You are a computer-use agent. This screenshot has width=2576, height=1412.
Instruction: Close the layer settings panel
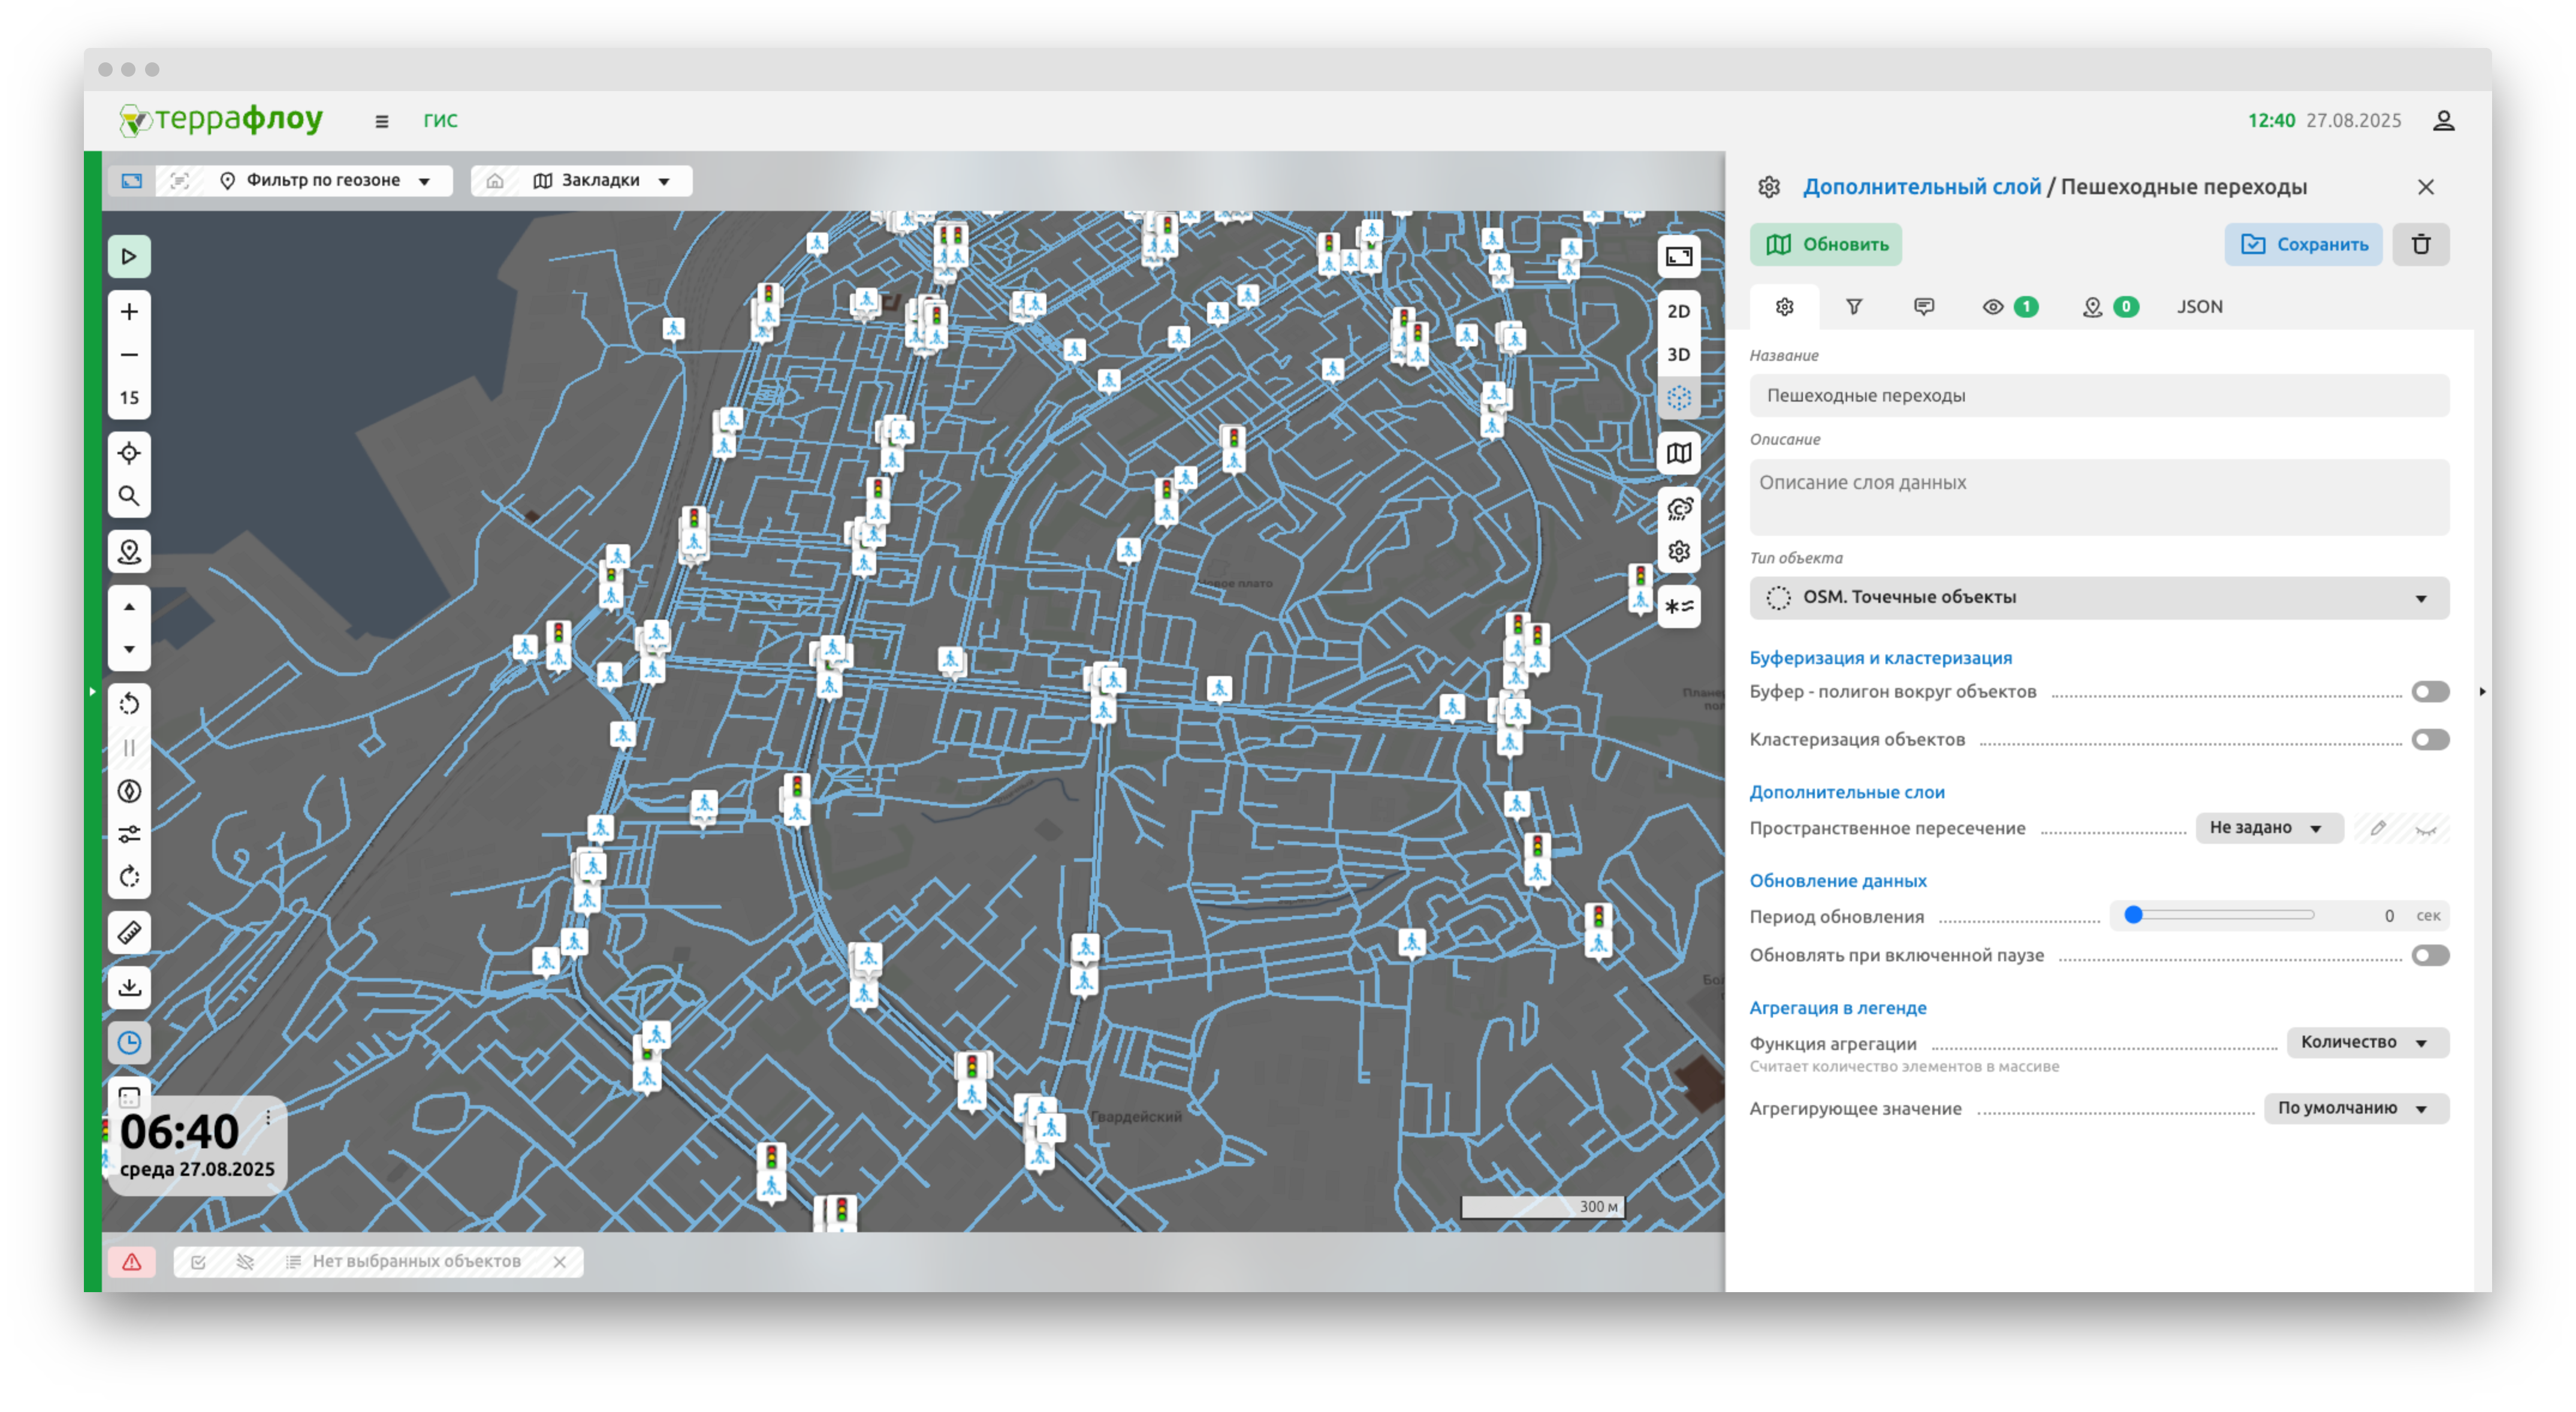point(2425,187)
